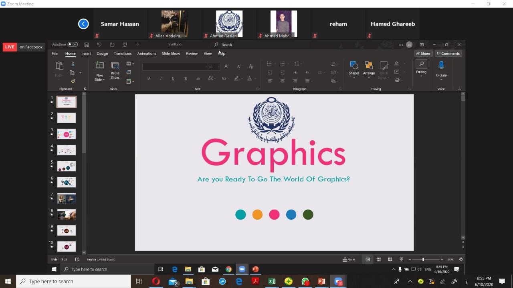Open the Review ribbon tab
513x288 pixels.
(192, 53)
